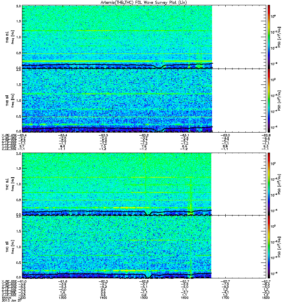This screenshot has height=303, width=284.
Task: Click the 'X_RE_GSE' row label under the THB panels
Action: point(9,135)
